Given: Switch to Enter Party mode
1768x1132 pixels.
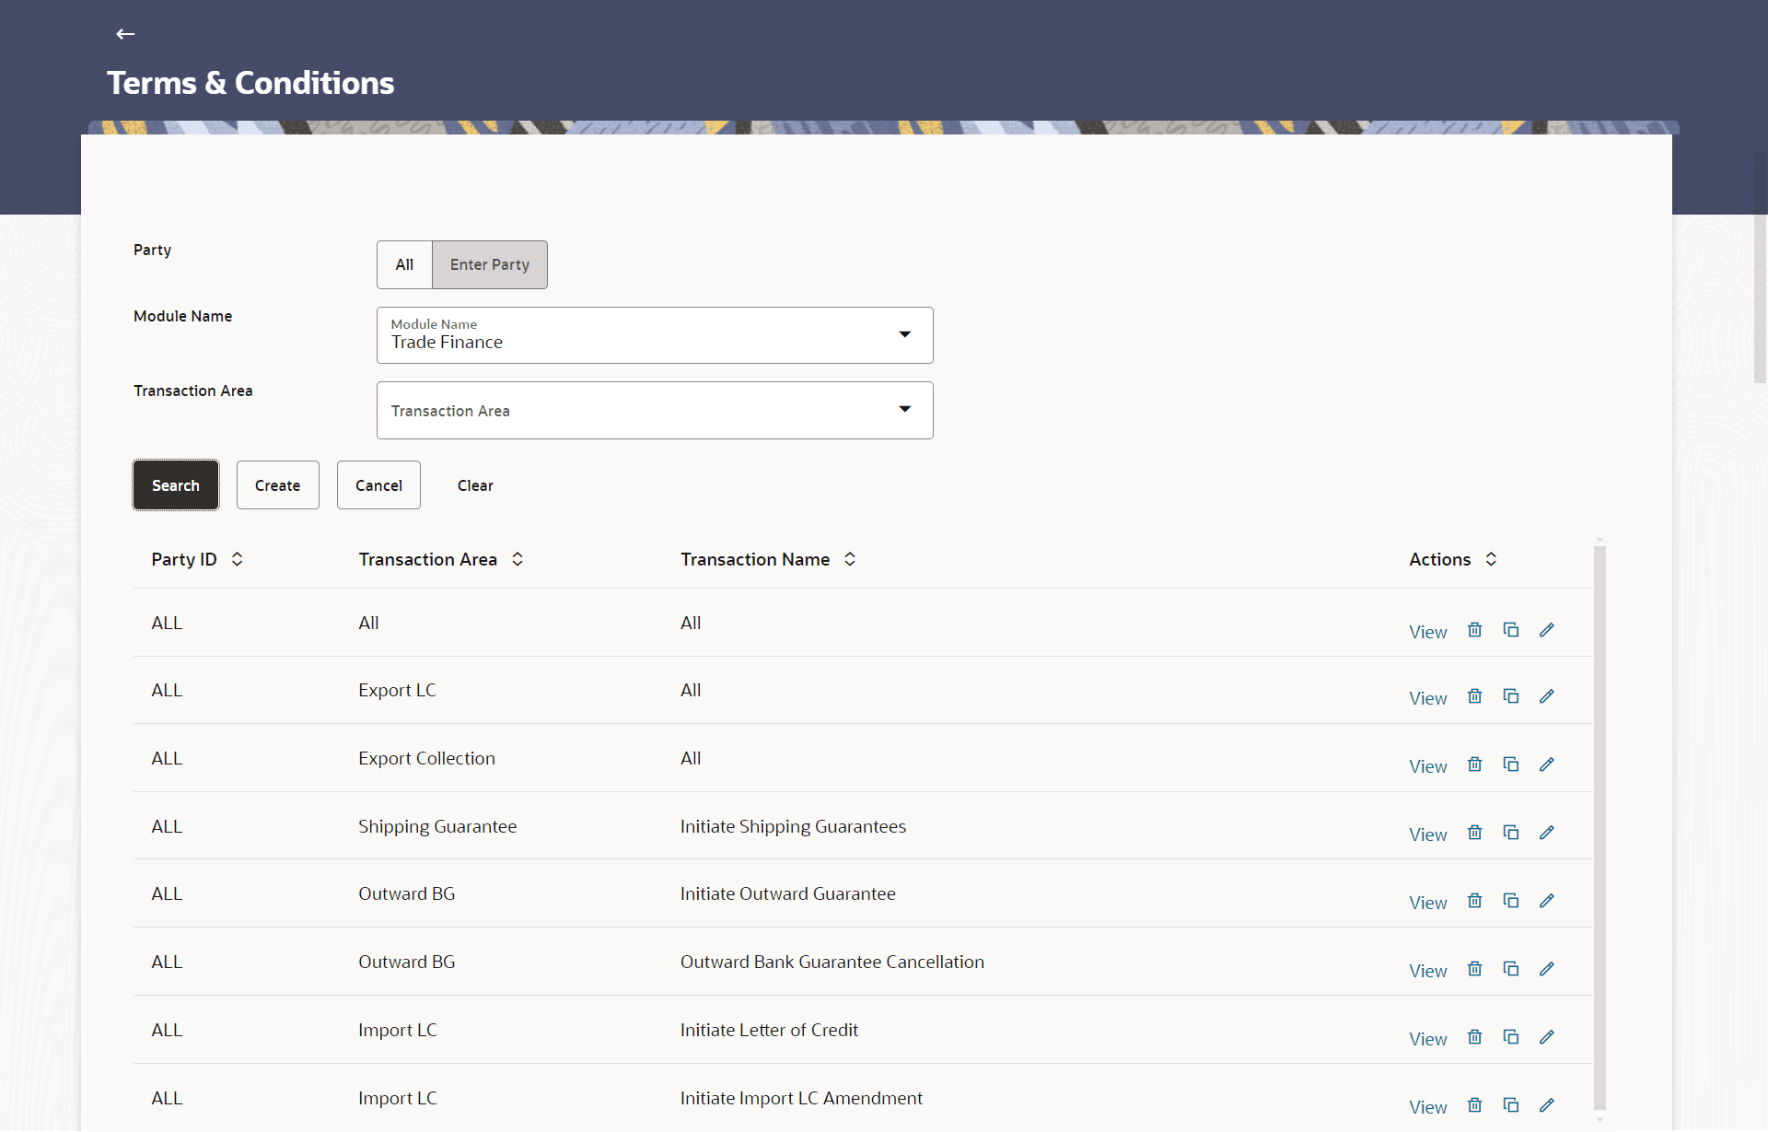Looking at the screenshot, I should 489,264.
